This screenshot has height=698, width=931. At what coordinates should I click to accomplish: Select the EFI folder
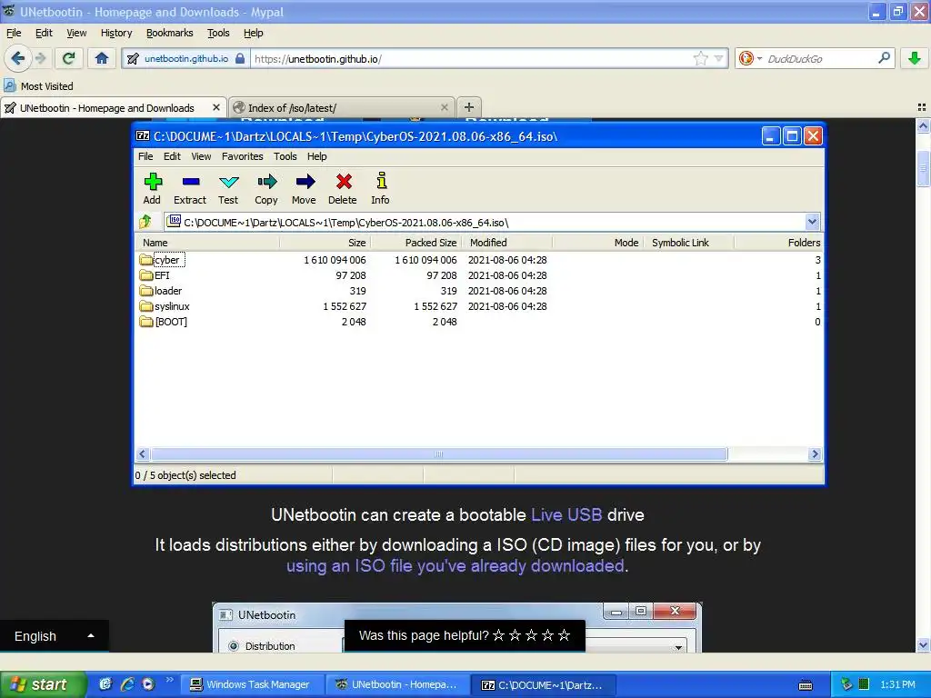click(x=155, y=275)
